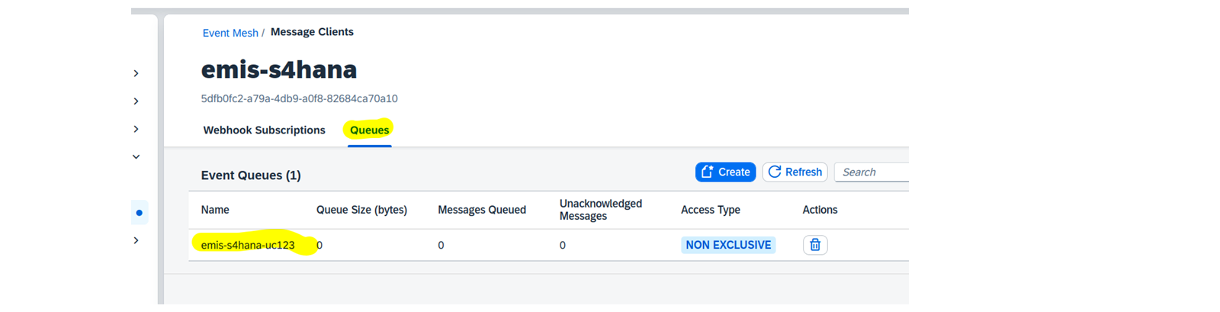Collapse the downward-pointing sidebar chevron
Image resolution: width=1220 pixels, height=312 pixels.
(136, 156)
